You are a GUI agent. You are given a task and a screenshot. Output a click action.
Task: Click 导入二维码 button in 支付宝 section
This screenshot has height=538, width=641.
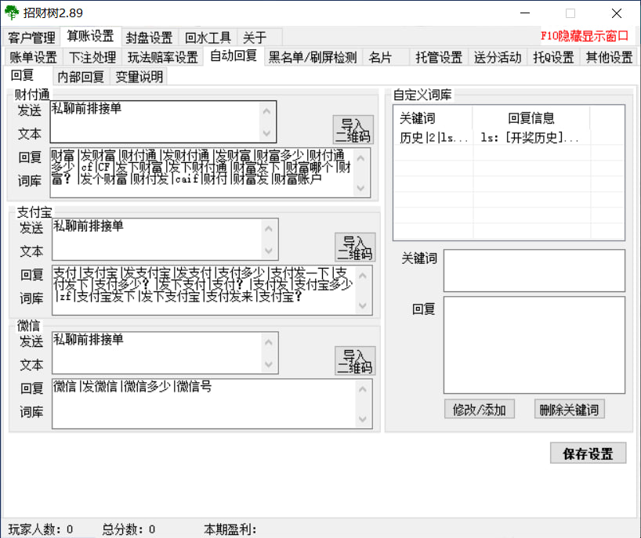click(354, 247)
